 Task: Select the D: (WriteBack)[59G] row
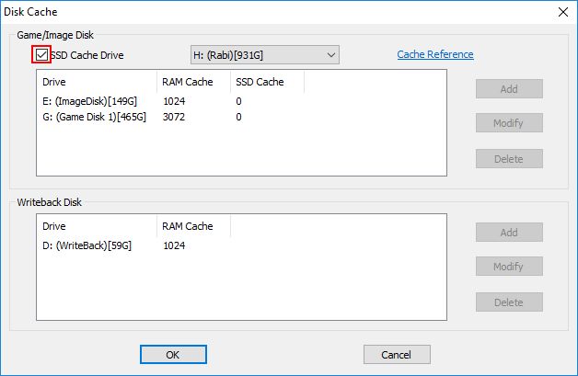[x=241, y=245]
